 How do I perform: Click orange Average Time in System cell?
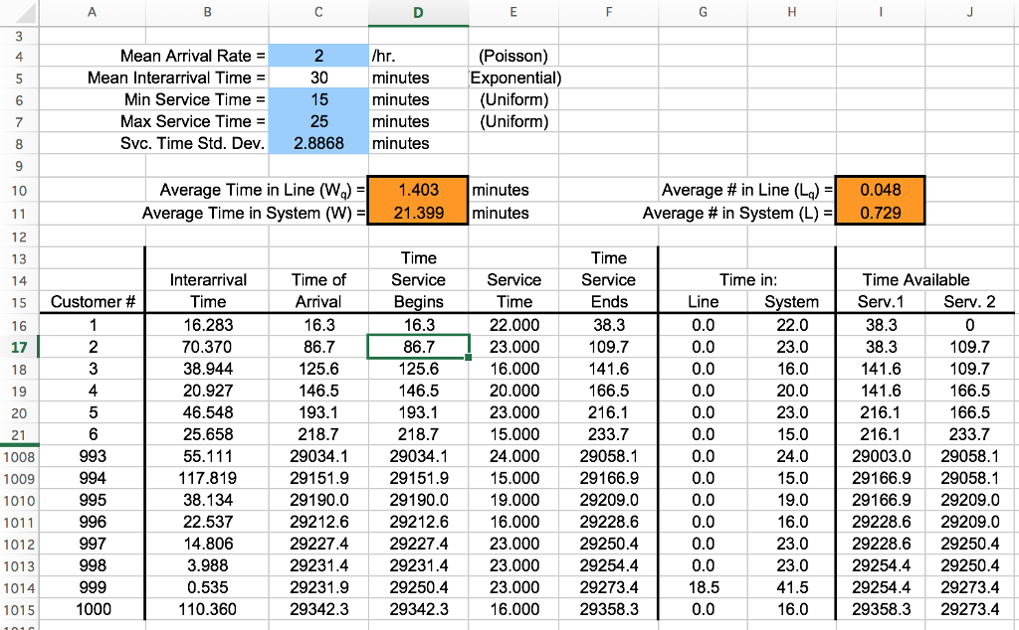click(418, 213)
